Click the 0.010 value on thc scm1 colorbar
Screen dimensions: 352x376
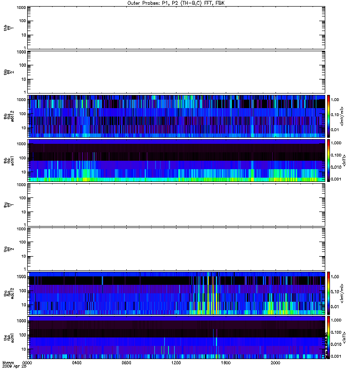[336, 344]
